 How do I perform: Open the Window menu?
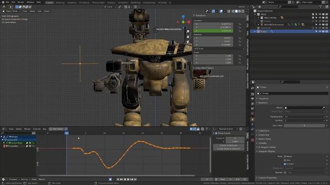(30, 2)
